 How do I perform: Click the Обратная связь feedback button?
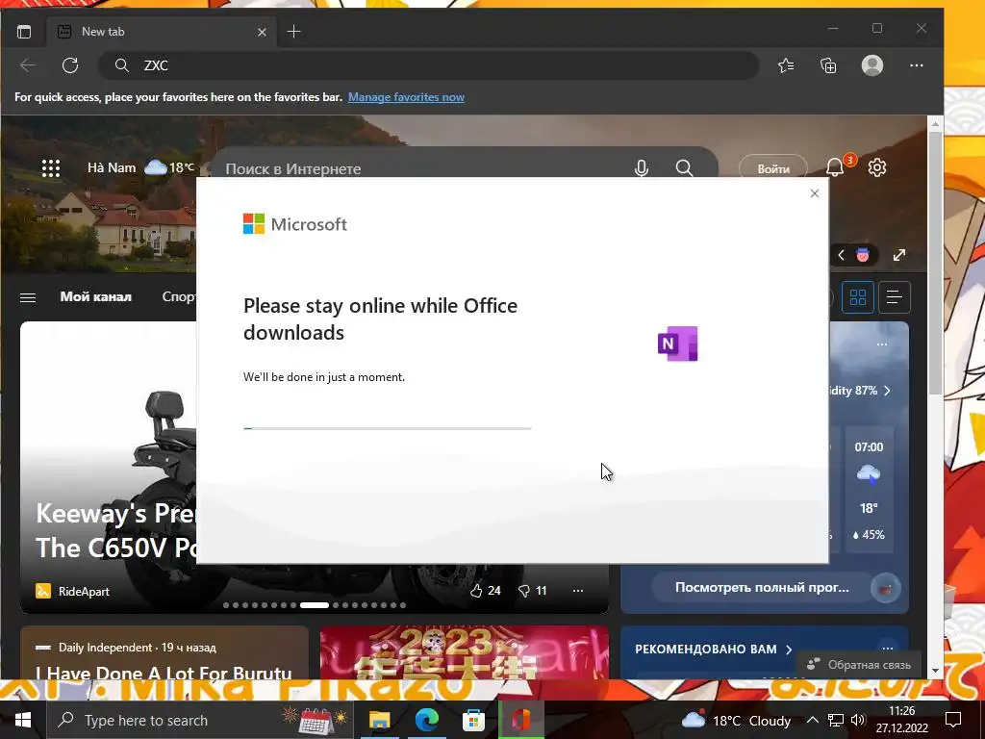click(x=859, y=664)
